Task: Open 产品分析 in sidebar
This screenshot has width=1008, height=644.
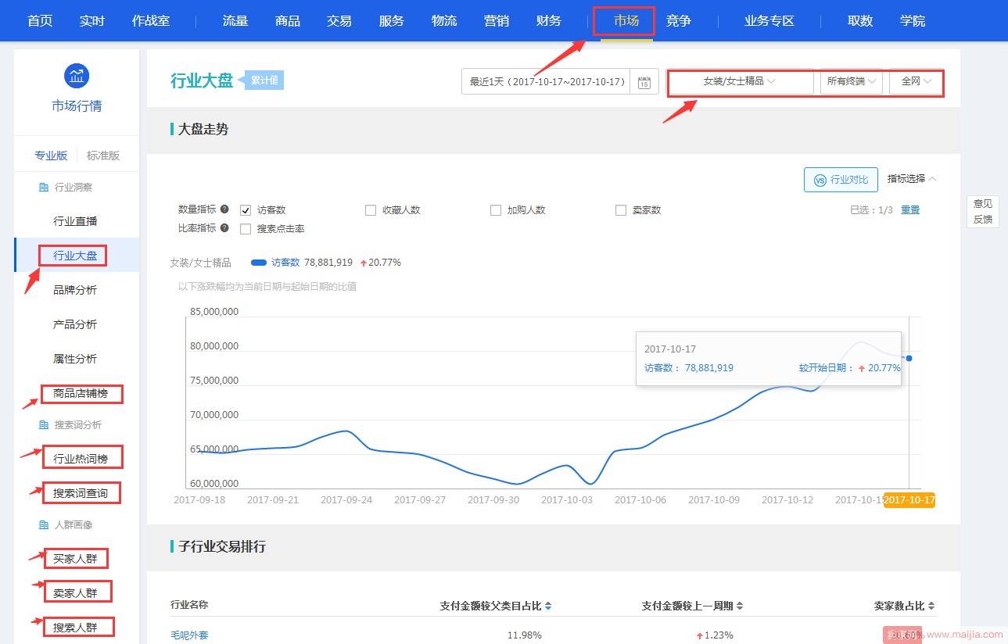Action: (75, 324)
